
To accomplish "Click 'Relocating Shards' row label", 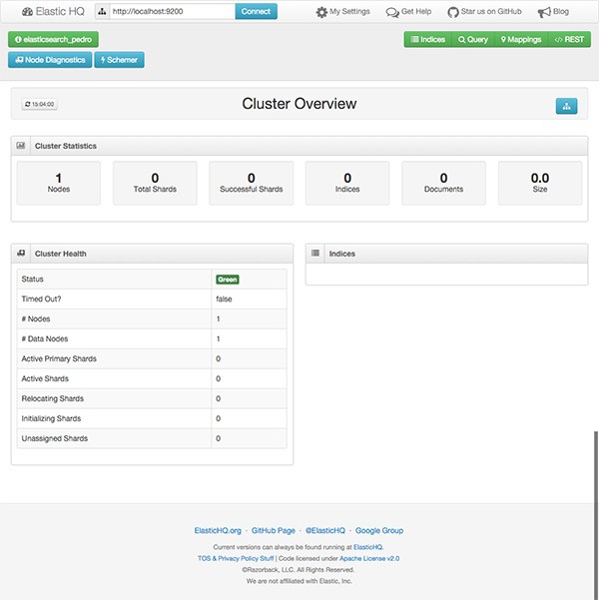I will click(x=53, y=398).
